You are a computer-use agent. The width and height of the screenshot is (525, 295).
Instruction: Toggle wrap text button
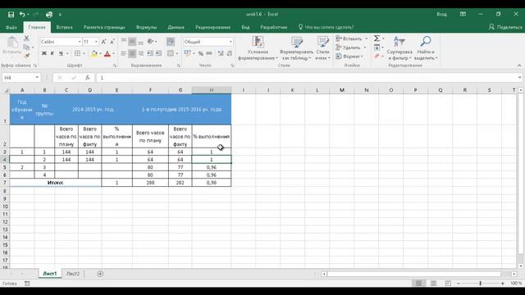(171, 42)
